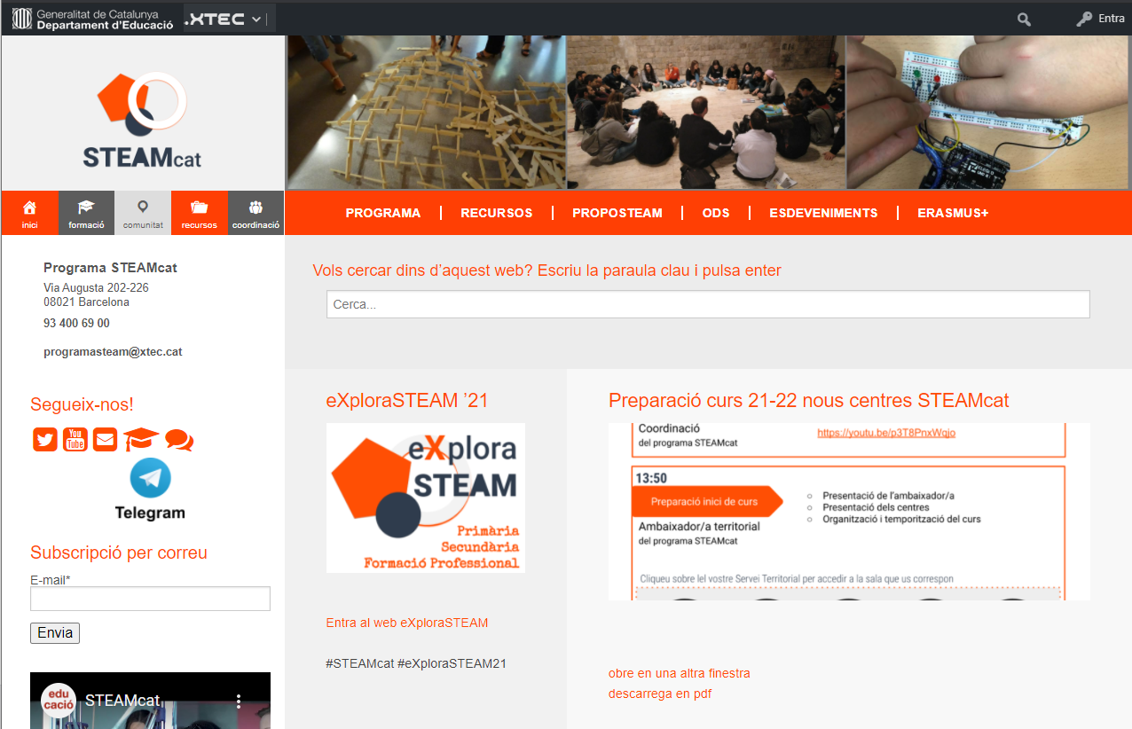Click the Cerca search input field
The height and width of the screenshot is (729, 1132).
coord(707,304)
